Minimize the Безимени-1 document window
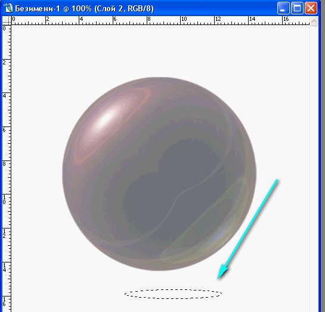This screenshot has width=325, height=312. 283,8
